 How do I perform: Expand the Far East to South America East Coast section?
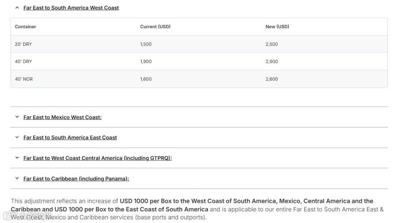pyautogui.click(x=70, y=138)
